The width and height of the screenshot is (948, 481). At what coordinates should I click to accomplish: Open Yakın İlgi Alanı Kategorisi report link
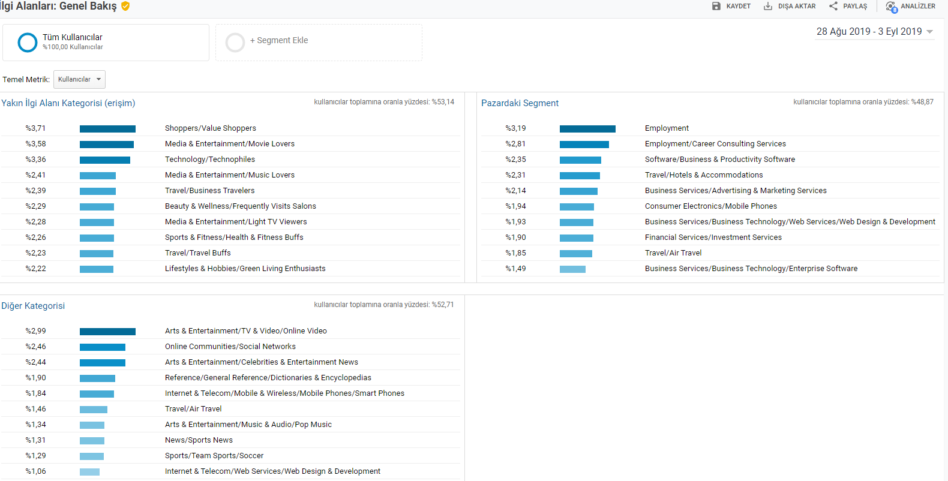tap(68, 103)
